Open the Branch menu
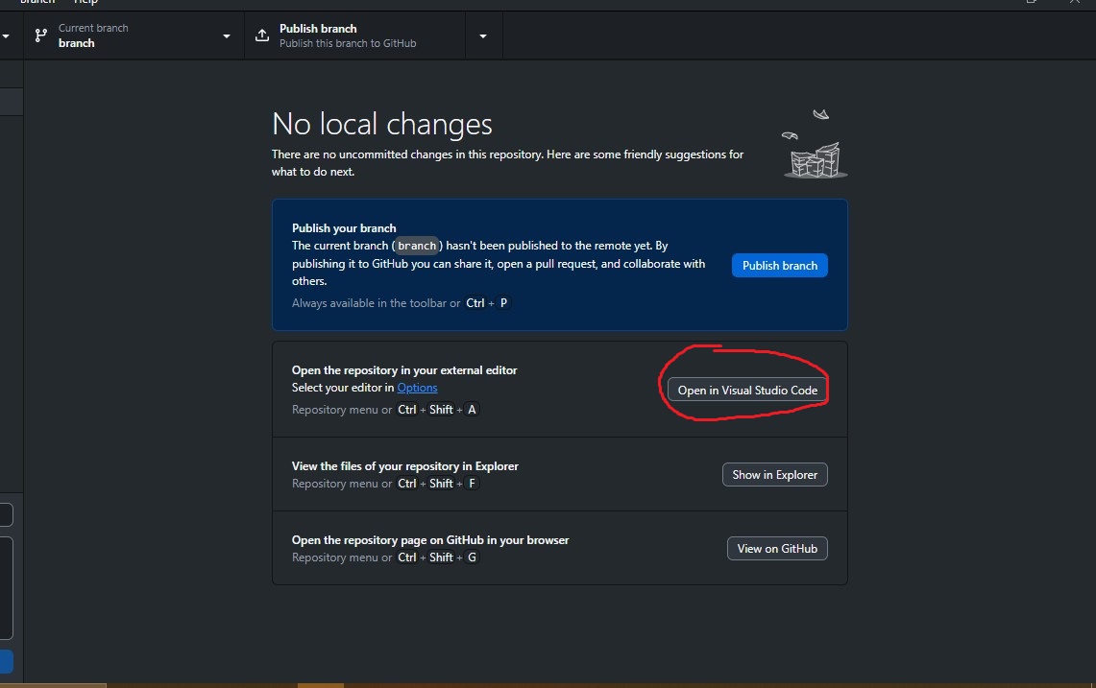The height and width of the screenshot is (688, 1096). pos(37,2)
